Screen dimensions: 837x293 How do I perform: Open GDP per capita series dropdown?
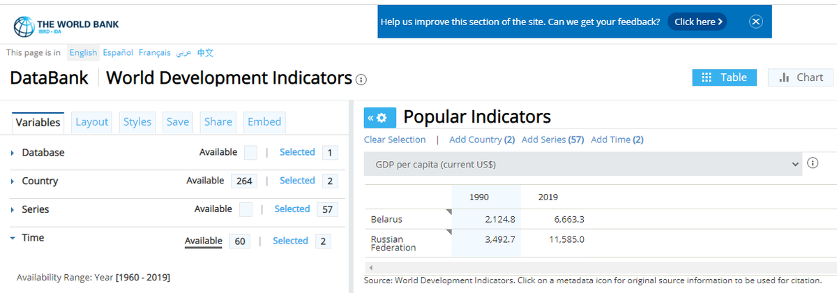(x=582, y=164)
